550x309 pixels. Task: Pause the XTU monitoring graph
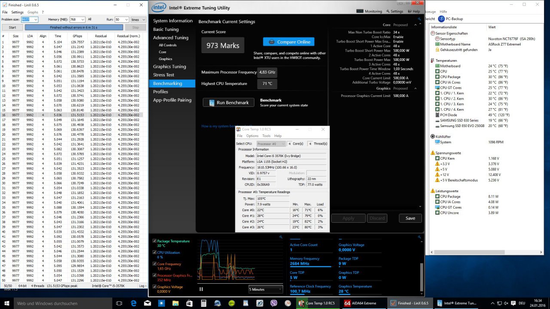[x=201, y=289]
